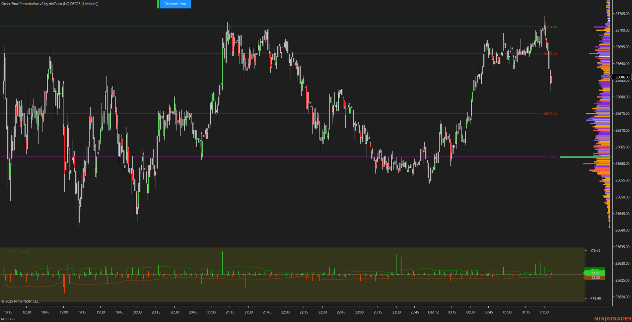Click the Dec 12 date marker

coord(433,312)
